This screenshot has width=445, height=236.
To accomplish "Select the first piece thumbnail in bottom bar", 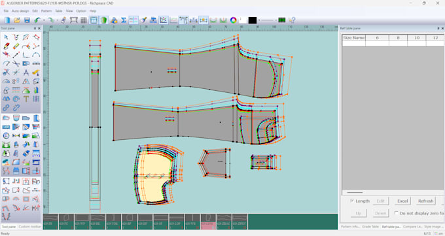I will [50, 222].
